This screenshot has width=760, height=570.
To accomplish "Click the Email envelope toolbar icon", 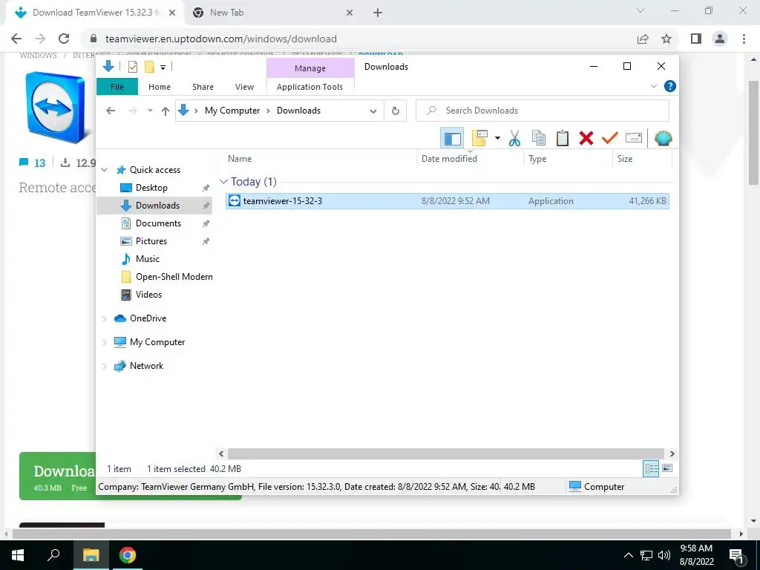I will 634,138.
